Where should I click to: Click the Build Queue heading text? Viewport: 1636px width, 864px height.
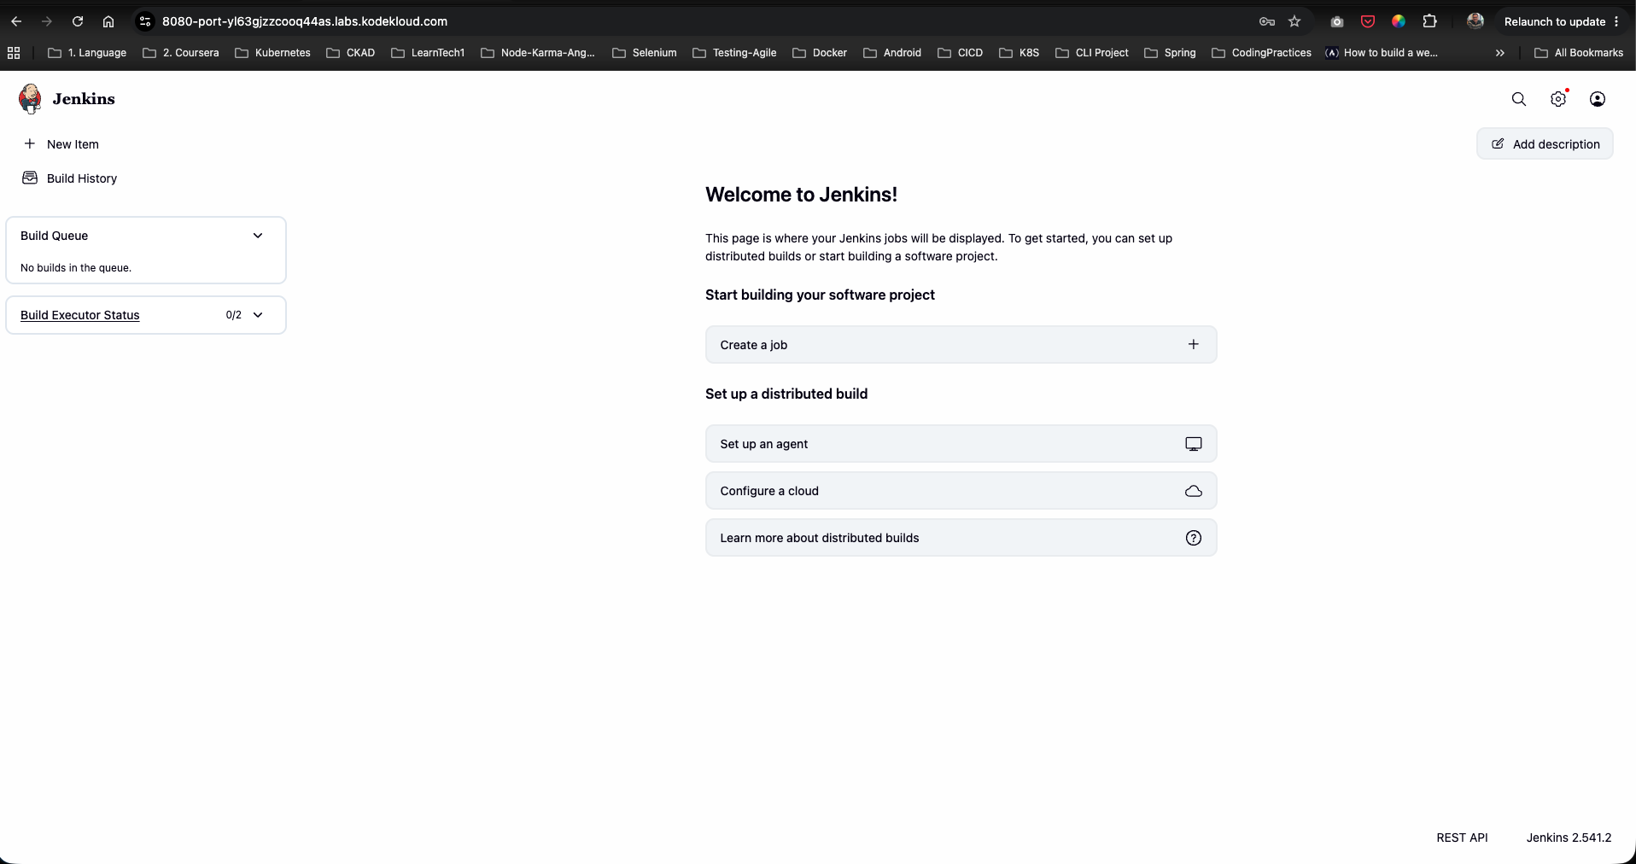(x=55, y=236)
